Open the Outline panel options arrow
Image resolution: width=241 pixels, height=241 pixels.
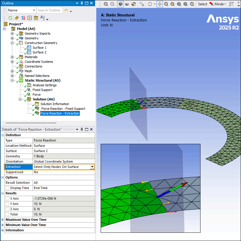[77, 3]
